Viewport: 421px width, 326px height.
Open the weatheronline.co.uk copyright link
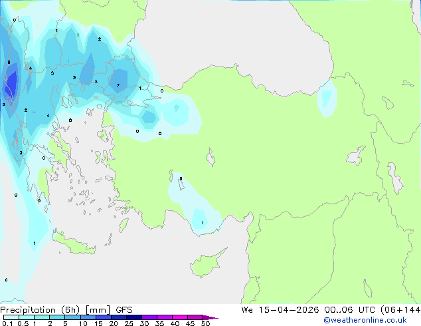coord(365,320)
